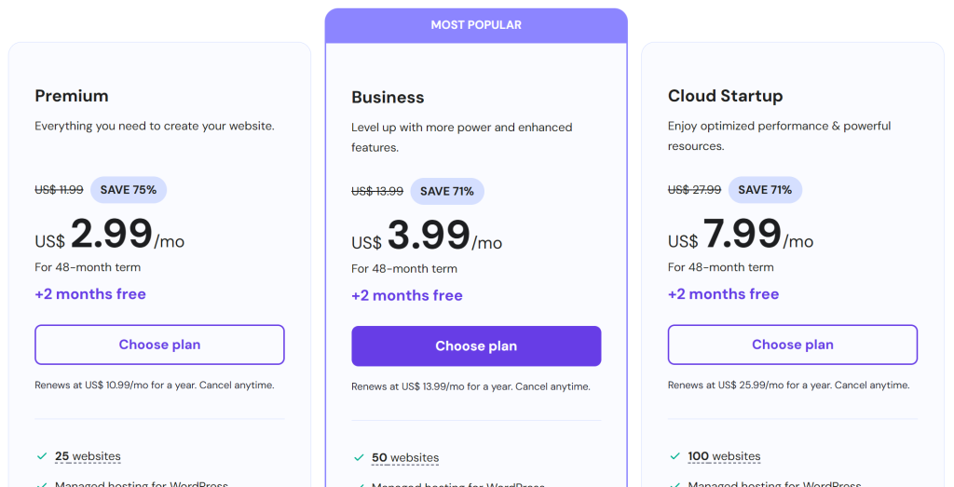954x487 pixels.
Task: Click the Premium plan title
Action: [x=72, y=96]
